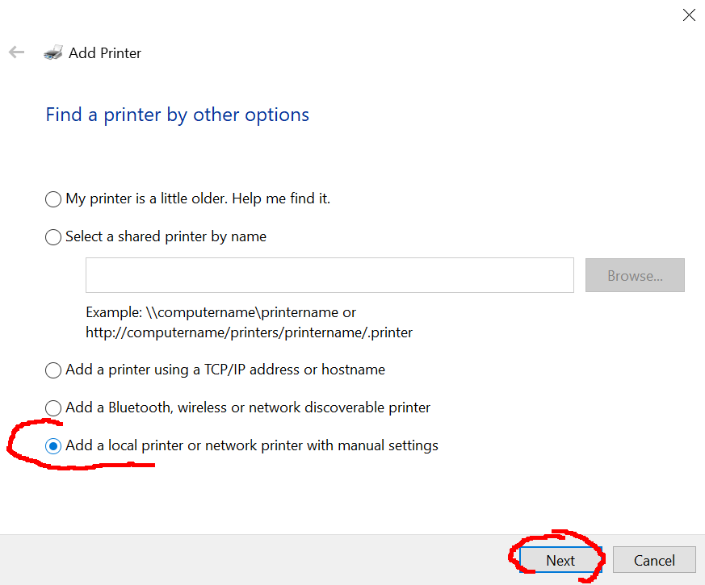Click the Next button
The image size is (705, 585).
[560, 560]
